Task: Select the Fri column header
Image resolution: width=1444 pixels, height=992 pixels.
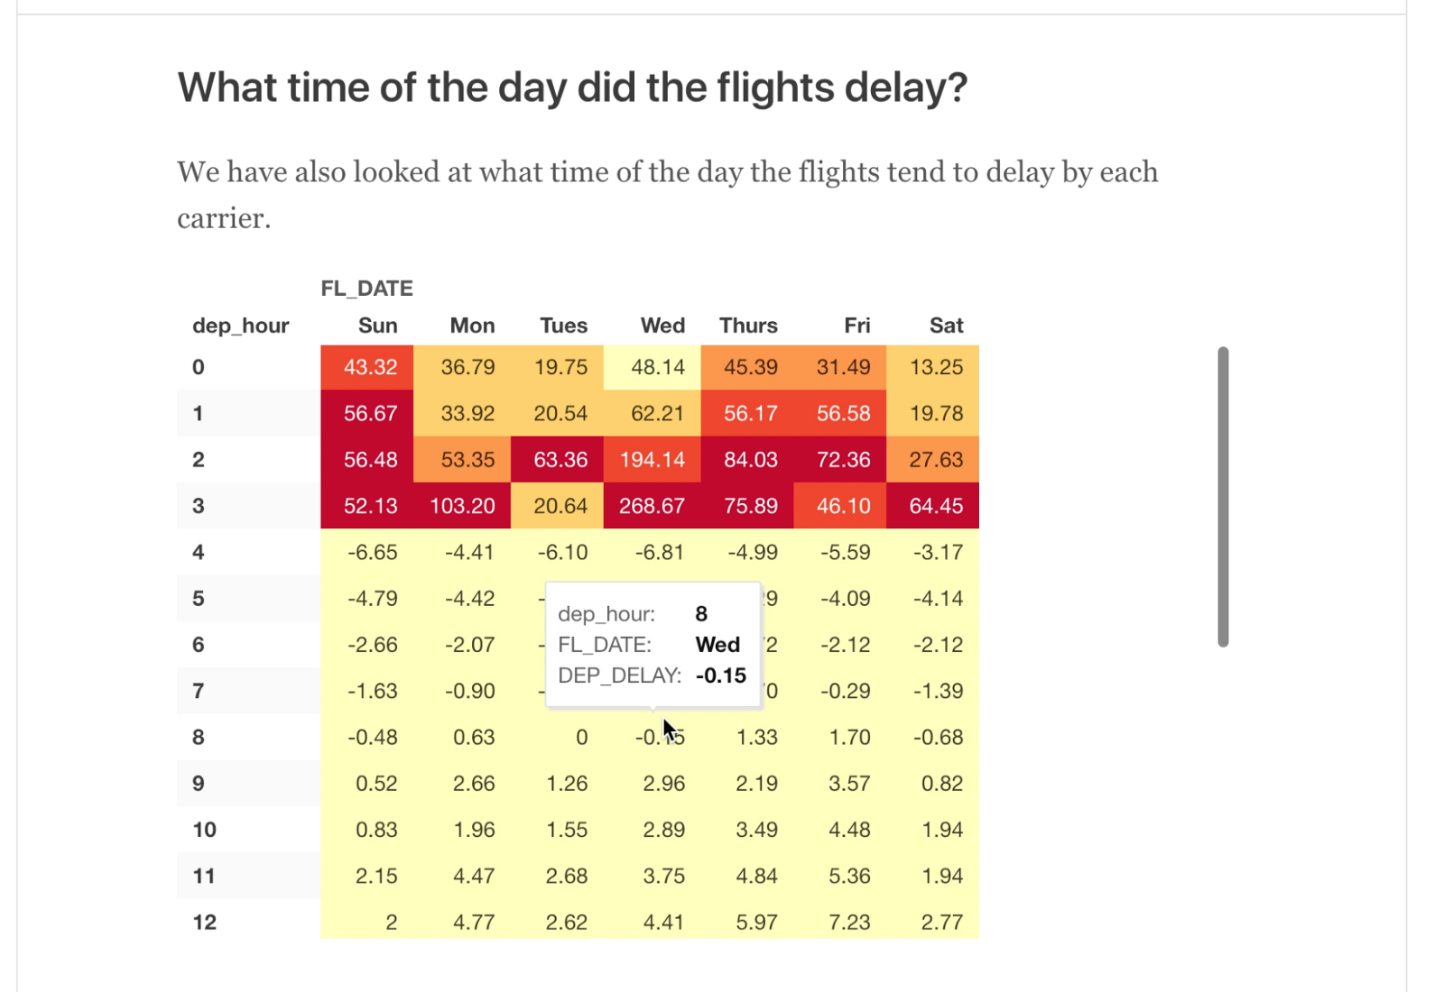Action: [x=856, y=326]
